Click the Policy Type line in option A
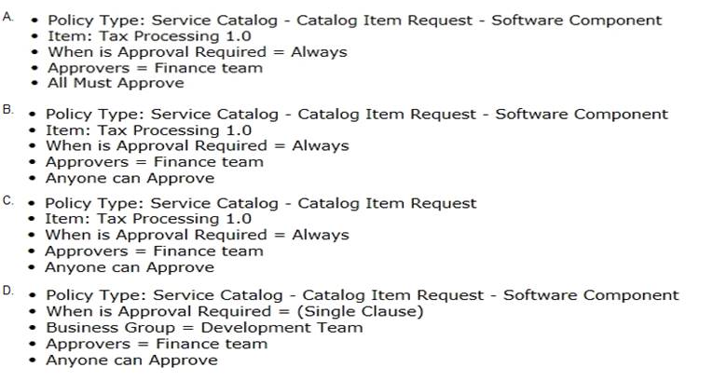Viewport: 727px width, 381px height. 354,20
